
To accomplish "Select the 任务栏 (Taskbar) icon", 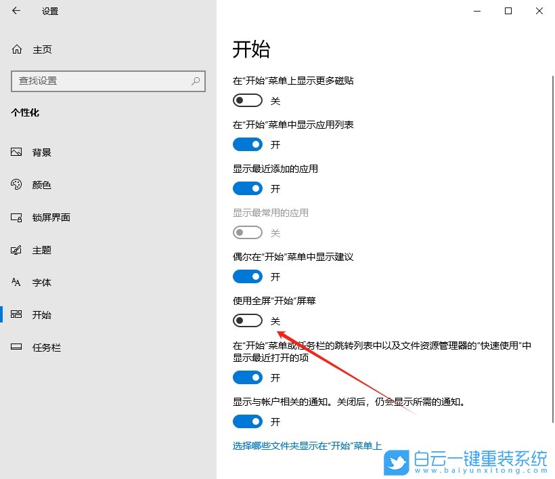I will point(16,347).
